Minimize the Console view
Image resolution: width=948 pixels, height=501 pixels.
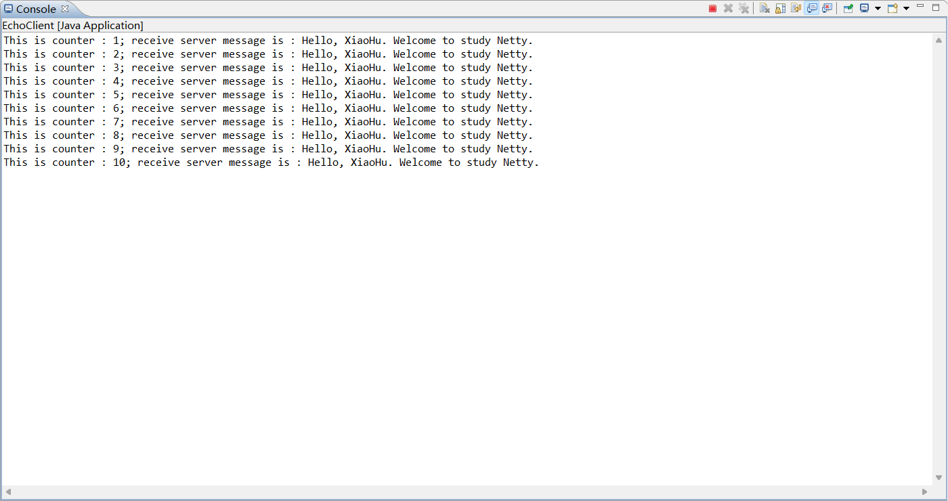920,5
